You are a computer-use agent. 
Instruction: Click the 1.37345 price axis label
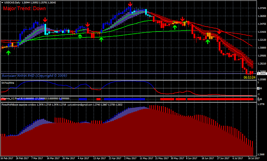point(262,8)
